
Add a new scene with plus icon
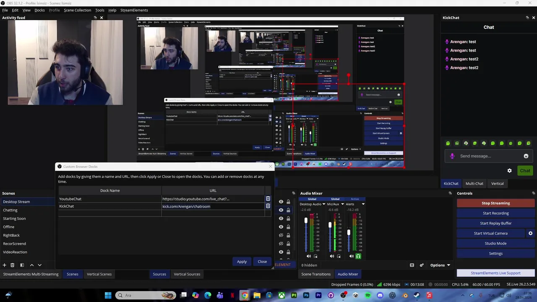pos(4,265)
